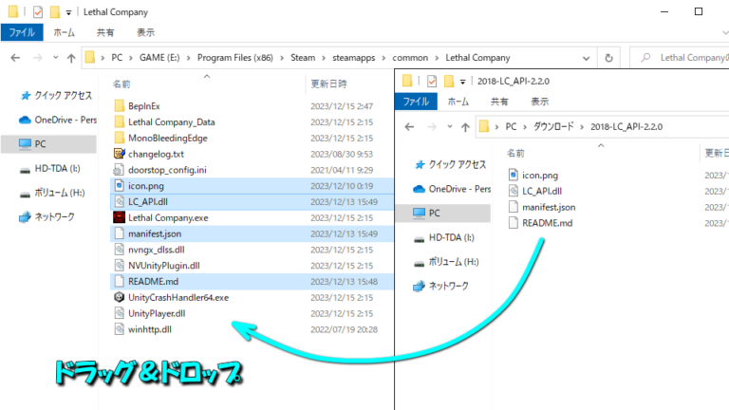
Task: Open the 表示 tab in 2018-LC_API-2.2.0 window
Action: [x=540, y=102]
